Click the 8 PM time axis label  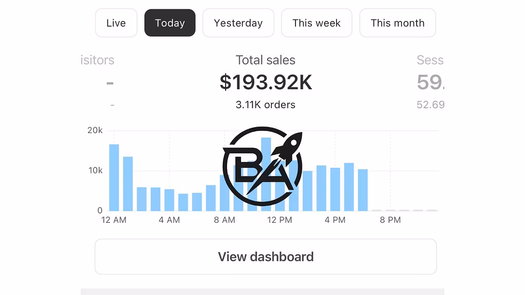click(x=390, y=220)
